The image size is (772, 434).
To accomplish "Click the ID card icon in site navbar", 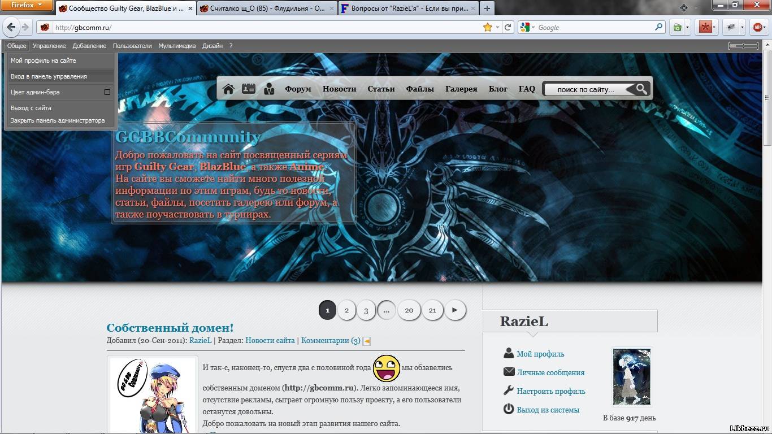I will click(x=249, y=89).
